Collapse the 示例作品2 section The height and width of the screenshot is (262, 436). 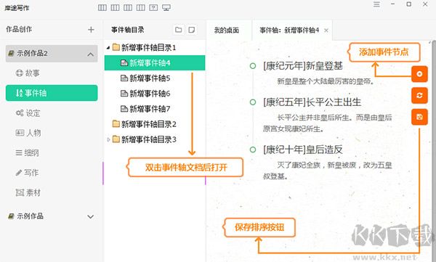[90, 54]
